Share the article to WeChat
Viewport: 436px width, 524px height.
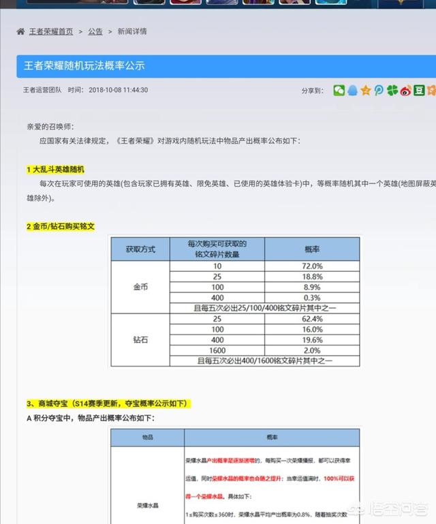pyautogui.click(x=339, y=90)
